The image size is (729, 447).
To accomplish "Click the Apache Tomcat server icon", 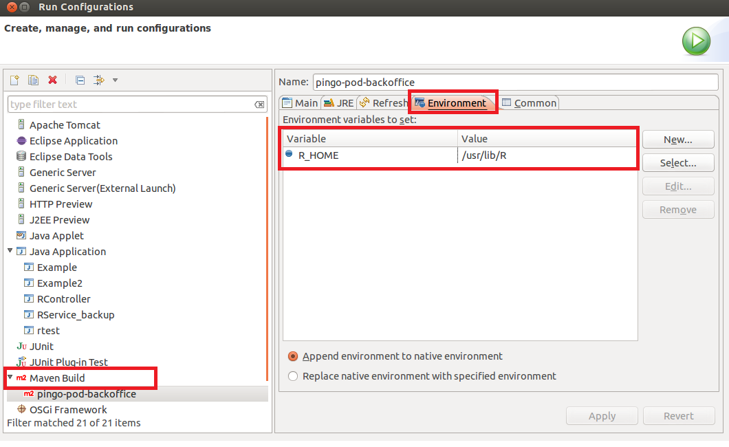I will click(21, 124).
